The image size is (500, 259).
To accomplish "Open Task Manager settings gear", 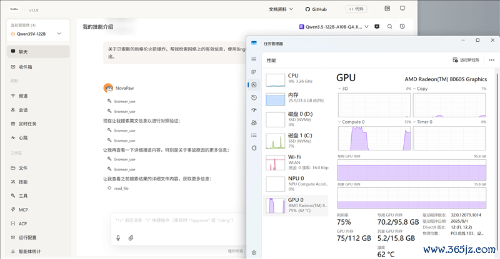I will pyautogui.click(x=254, y=253).
